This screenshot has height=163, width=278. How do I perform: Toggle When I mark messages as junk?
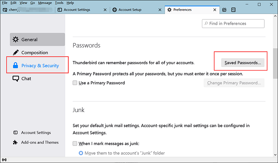pyautogui.click(x=75, y=143)
